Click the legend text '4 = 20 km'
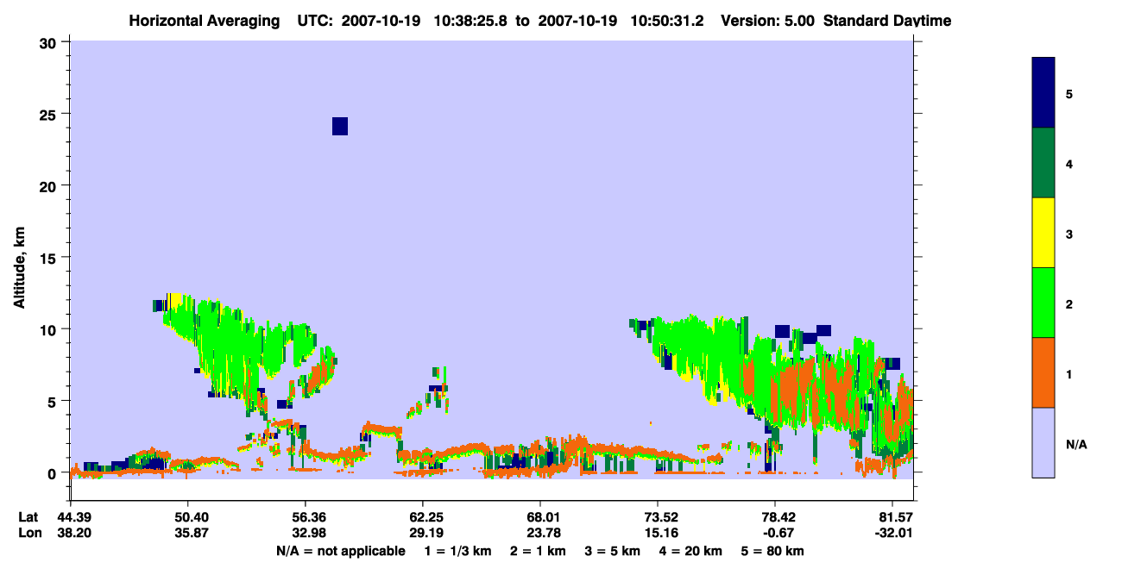The height and width of the screenshot is (575, 1122). [x=689, y=551]
